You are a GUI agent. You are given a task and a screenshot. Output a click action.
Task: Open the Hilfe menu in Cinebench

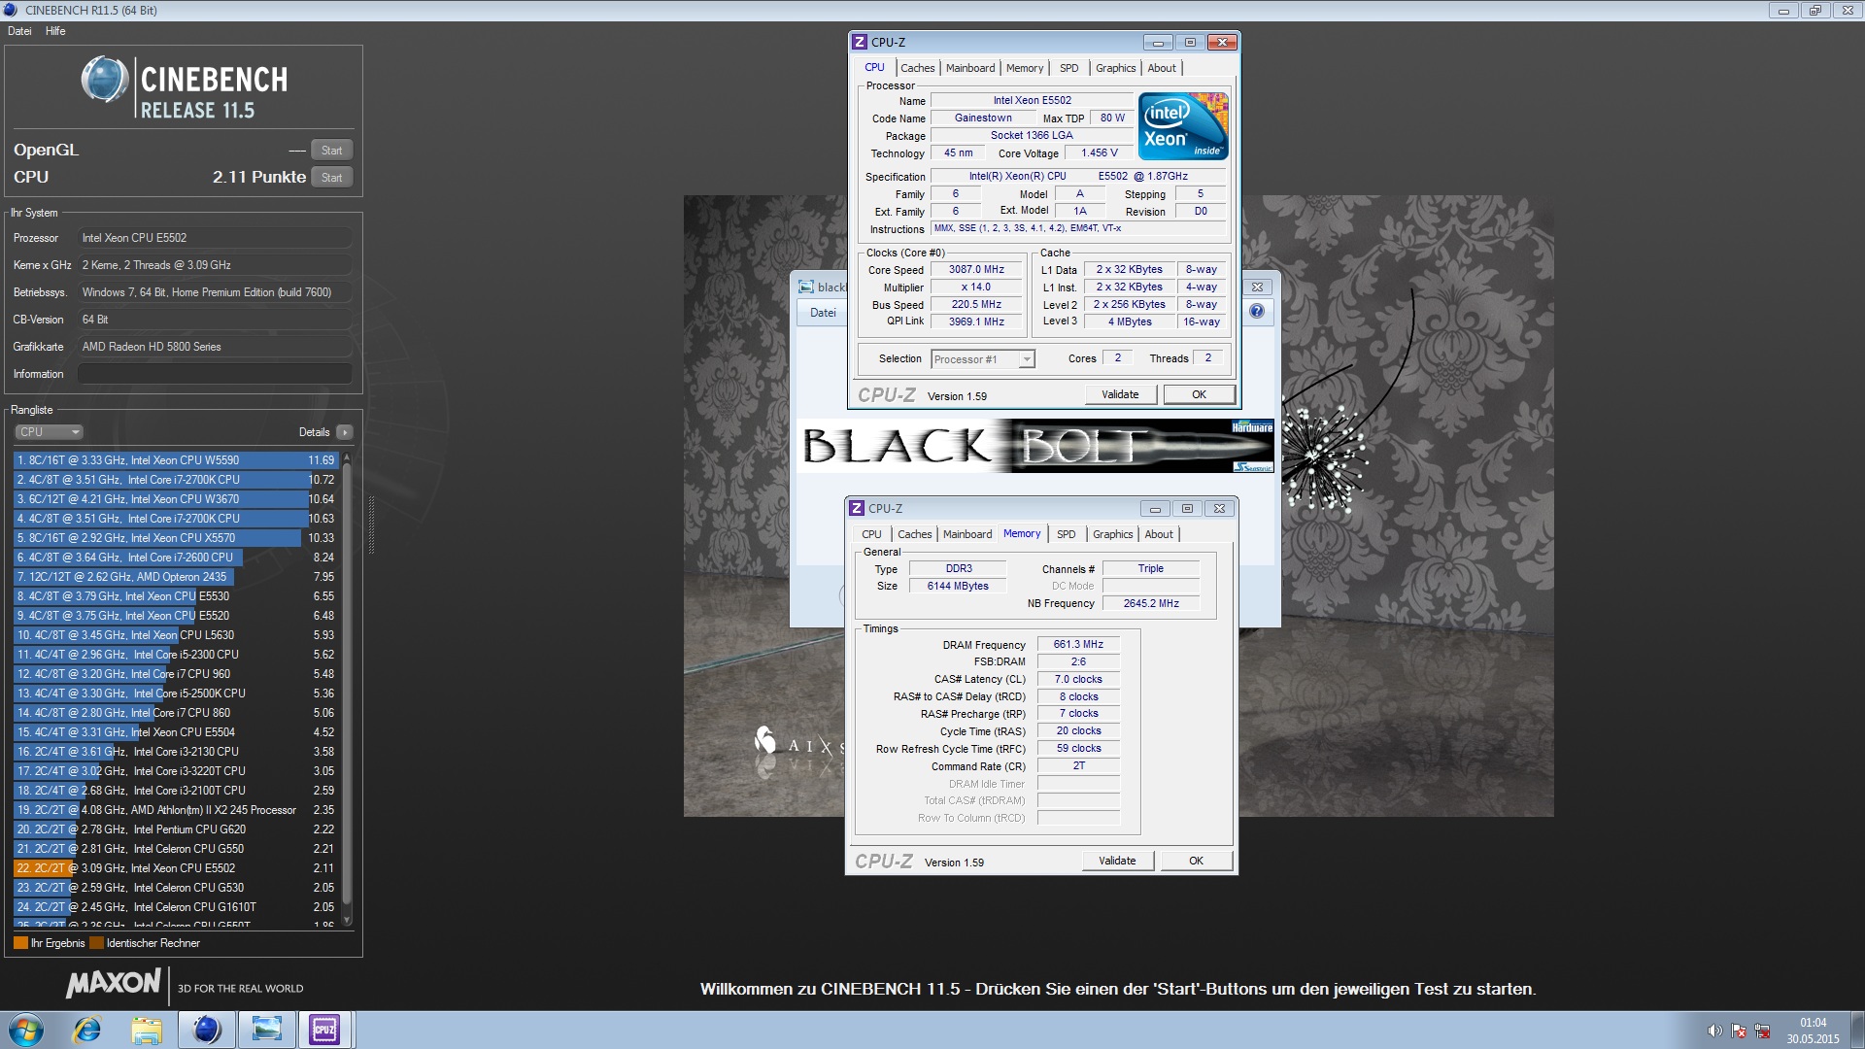(55, 31)
